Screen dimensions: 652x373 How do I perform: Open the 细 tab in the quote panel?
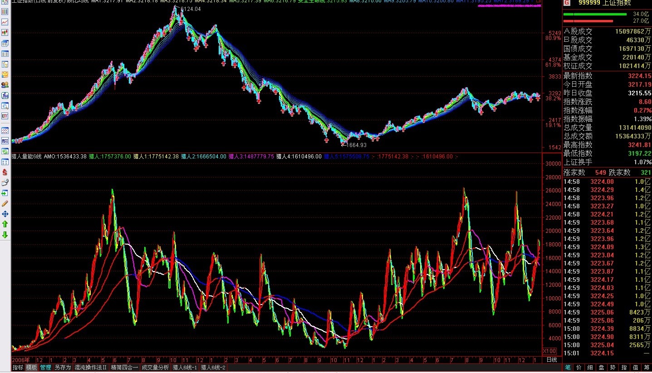click(x=590, y=368)
